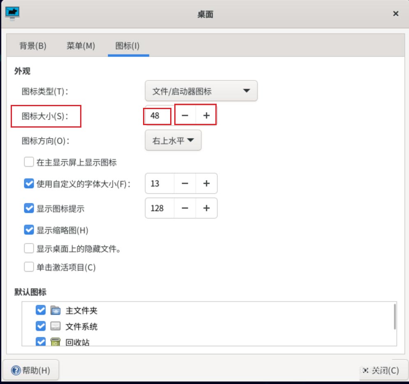
Task: Click the font size input field showing 13
Action: click(159, 184)
